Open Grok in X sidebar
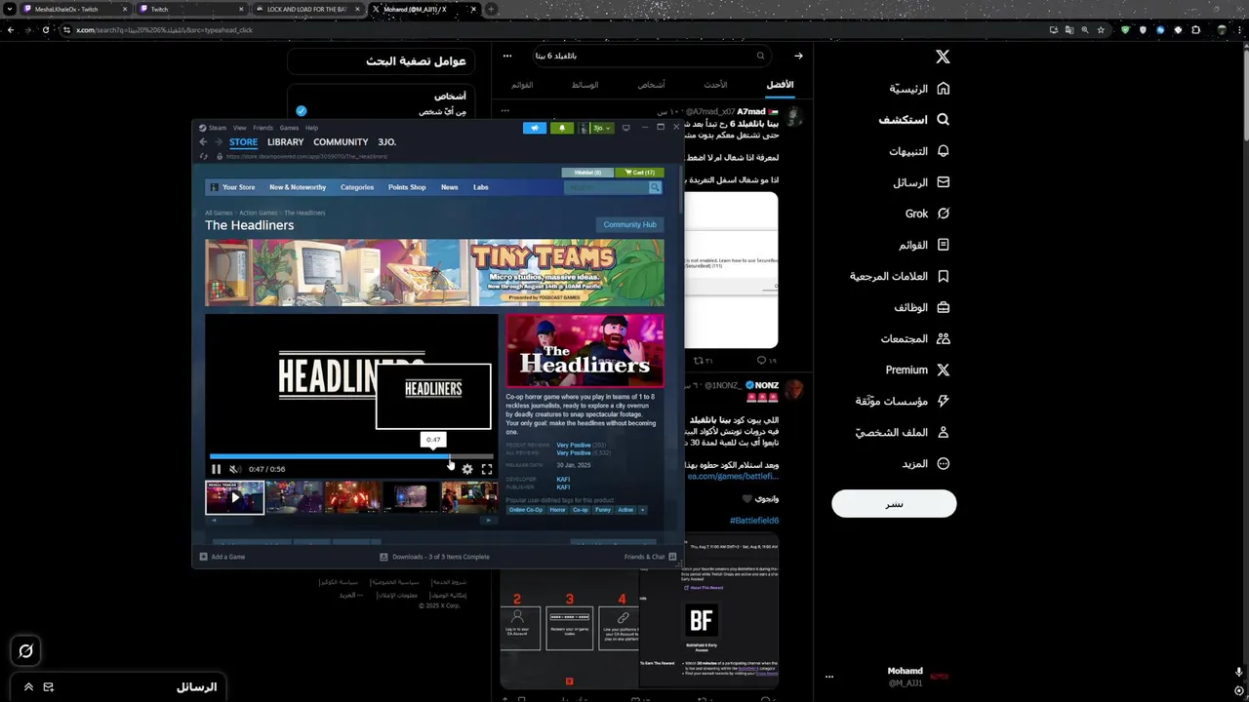The image size is (1249, 702). pyautogui.click(x=927, y=214)
